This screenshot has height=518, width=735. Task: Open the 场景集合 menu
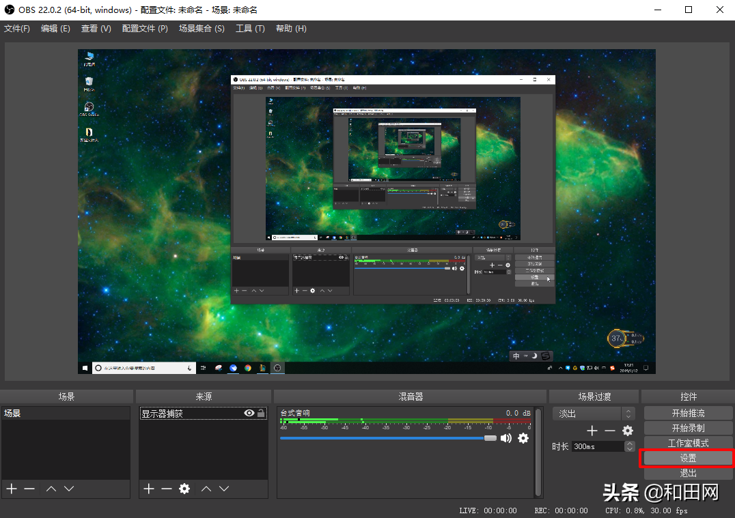[x=202, y=29]
